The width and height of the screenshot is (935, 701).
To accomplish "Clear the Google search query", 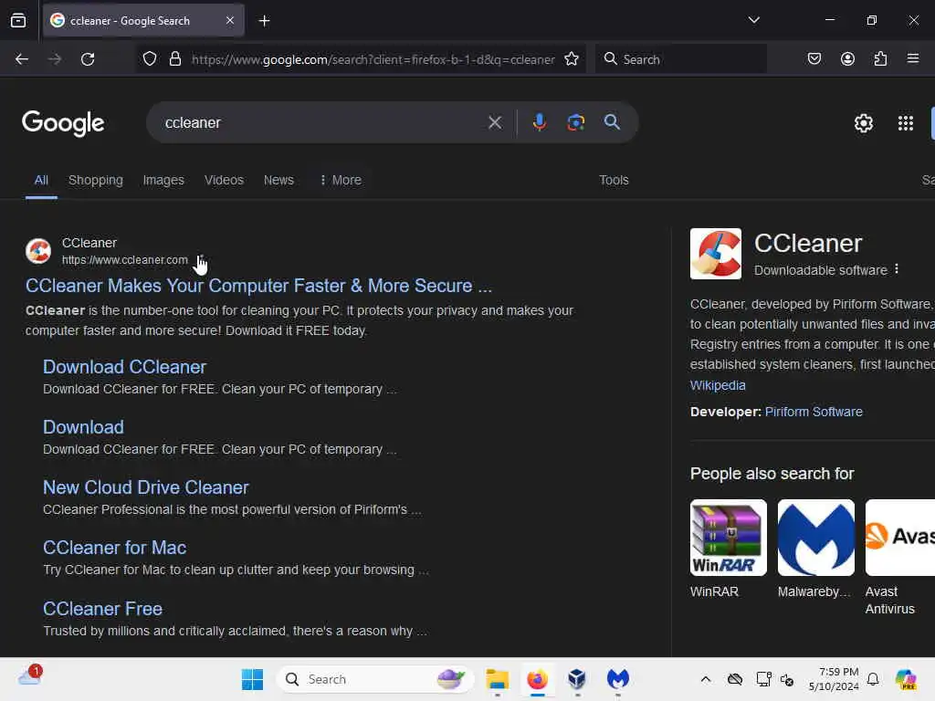I will coord(495,123).
